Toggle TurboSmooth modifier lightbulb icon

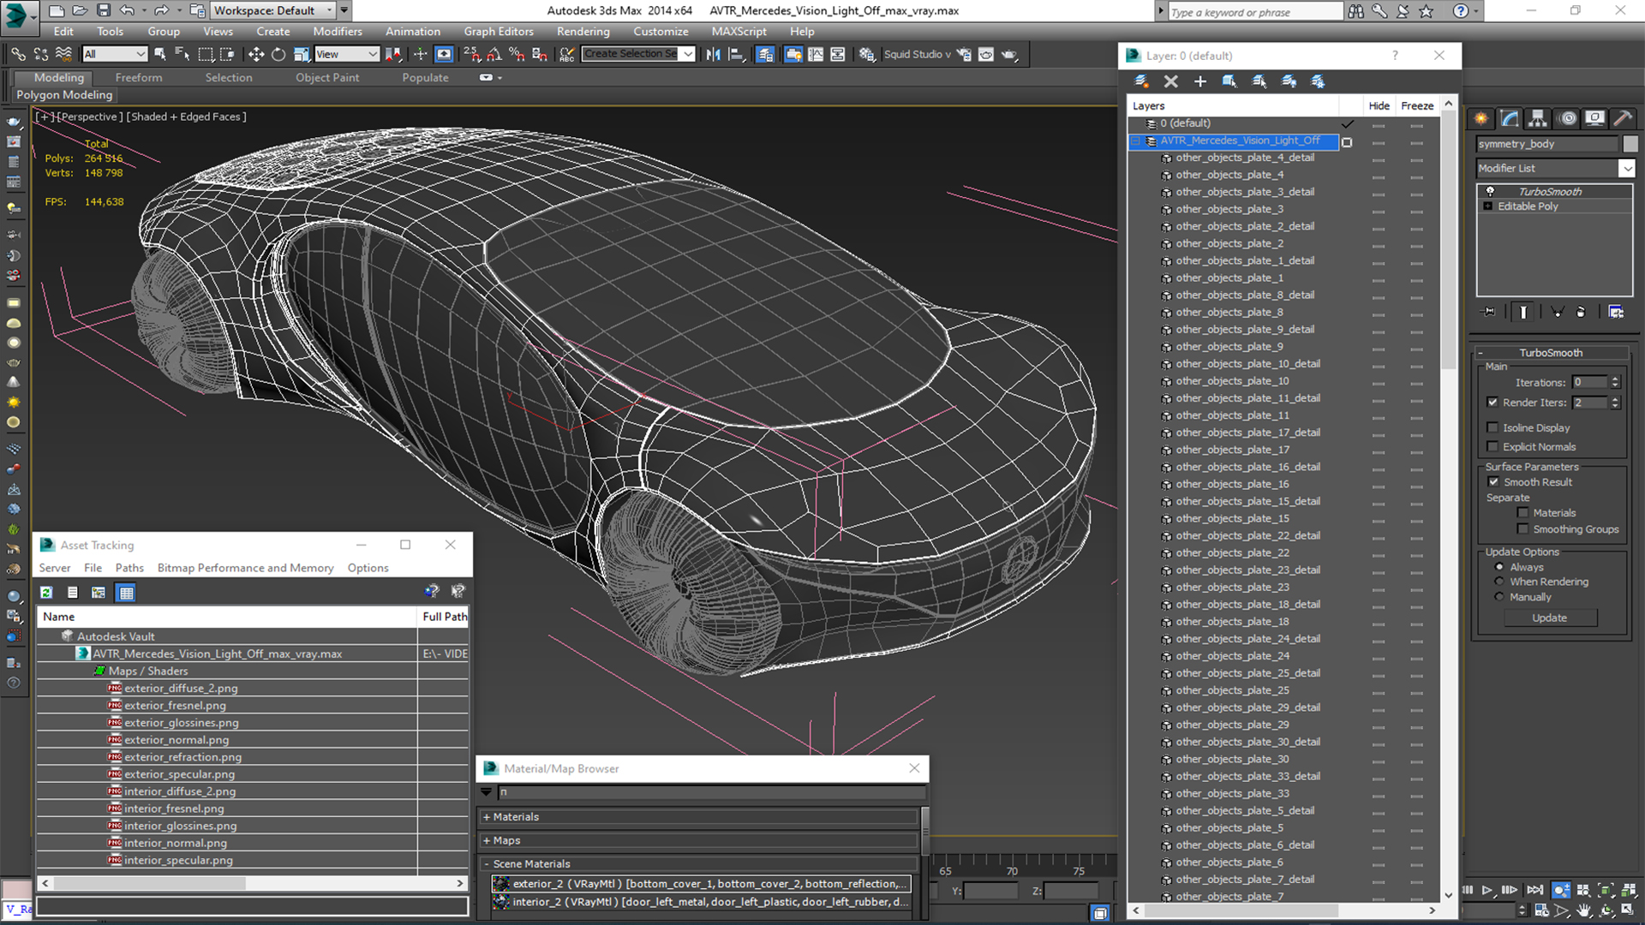(1490, 191)
